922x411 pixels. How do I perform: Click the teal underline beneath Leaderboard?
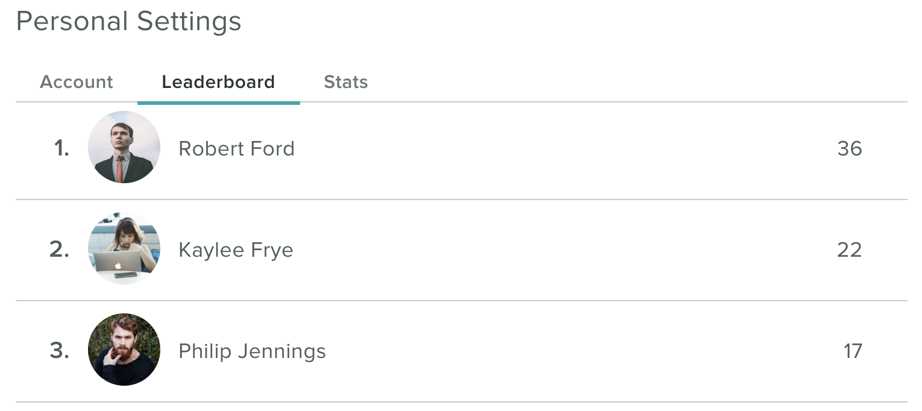coord(219,102)
